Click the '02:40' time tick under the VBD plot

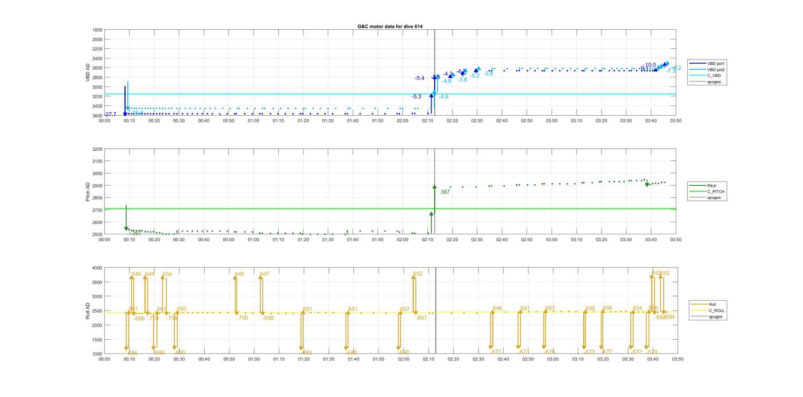(502, 120)
